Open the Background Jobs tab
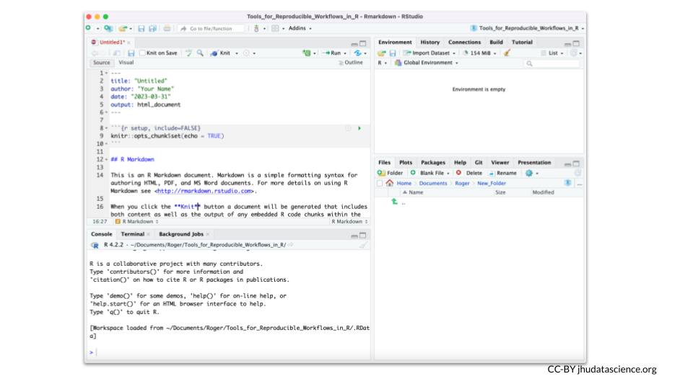The height and width of the screenshot is (389, 693). pyautogui.click(x=181, y=234)
